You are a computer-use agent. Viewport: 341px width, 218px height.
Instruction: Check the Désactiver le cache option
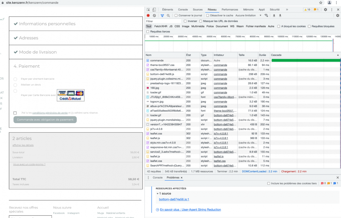208,15
